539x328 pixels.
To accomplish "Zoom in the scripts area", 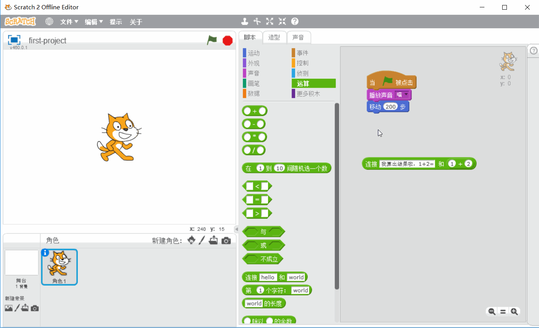I will 514,311.
